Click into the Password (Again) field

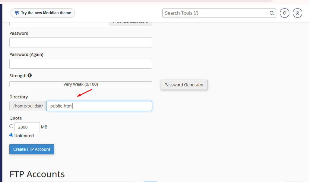point(81,63)
